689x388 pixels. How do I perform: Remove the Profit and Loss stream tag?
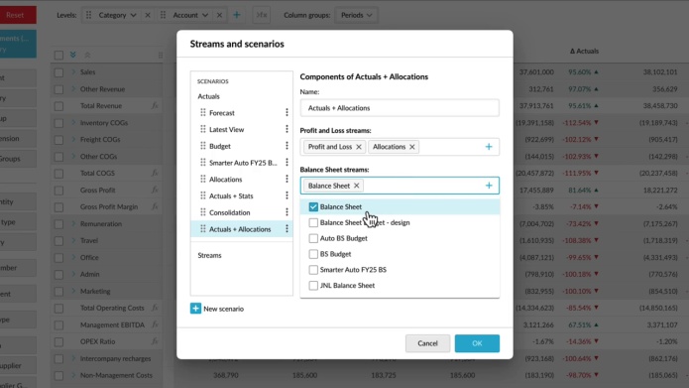coord(359,147)
